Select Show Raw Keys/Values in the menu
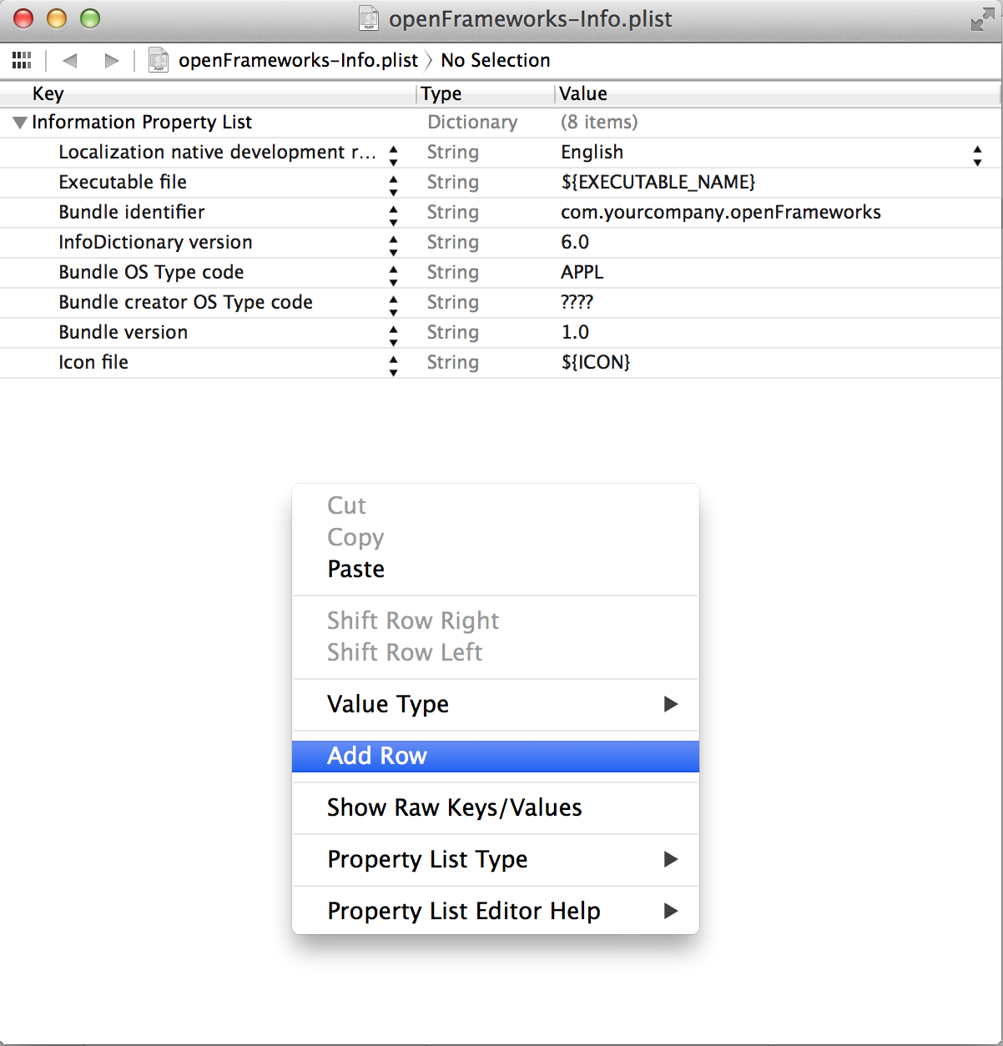This screenshot has width=1003, height=1046. (455, 807)
